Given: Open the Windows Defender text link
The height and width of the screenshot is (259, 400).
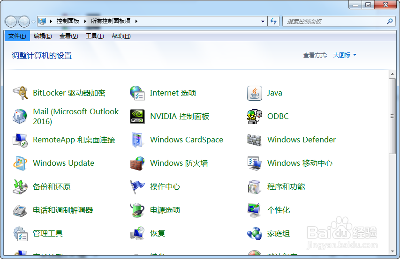Looking at the screenshot, I should [302, 140].
